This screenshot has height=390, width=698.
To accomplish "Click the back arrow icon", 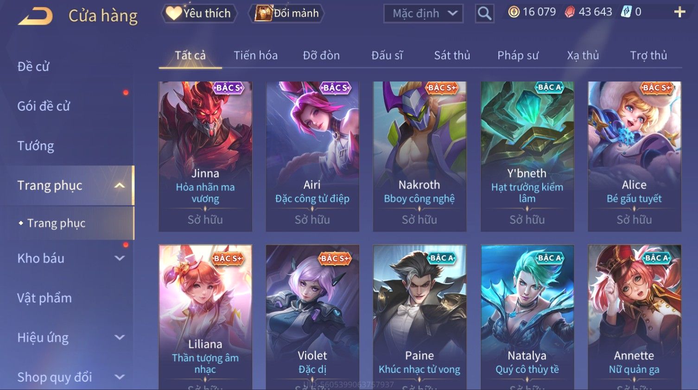I will [x=35, y=16].
